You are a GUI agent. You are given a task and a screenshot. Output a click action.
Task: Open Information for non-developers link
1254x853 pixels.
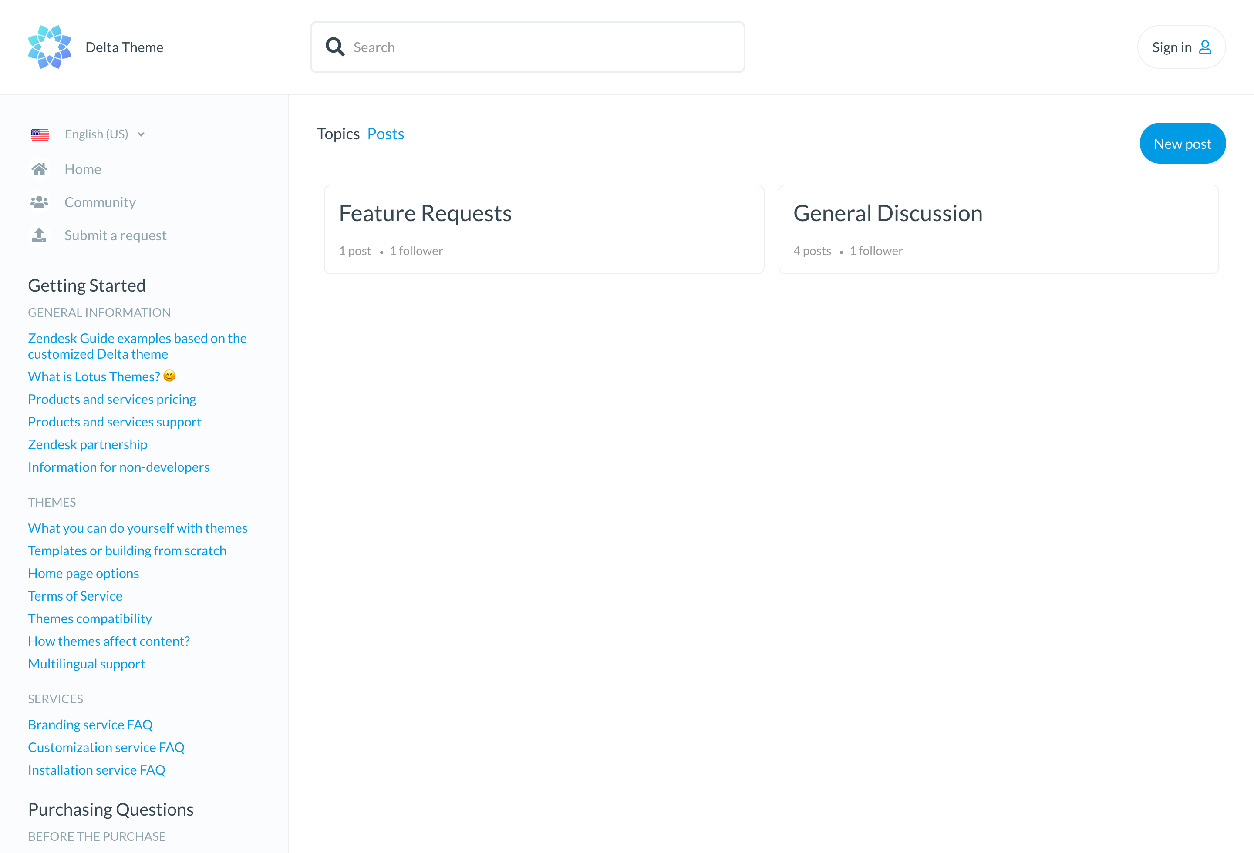coord(119,467)
